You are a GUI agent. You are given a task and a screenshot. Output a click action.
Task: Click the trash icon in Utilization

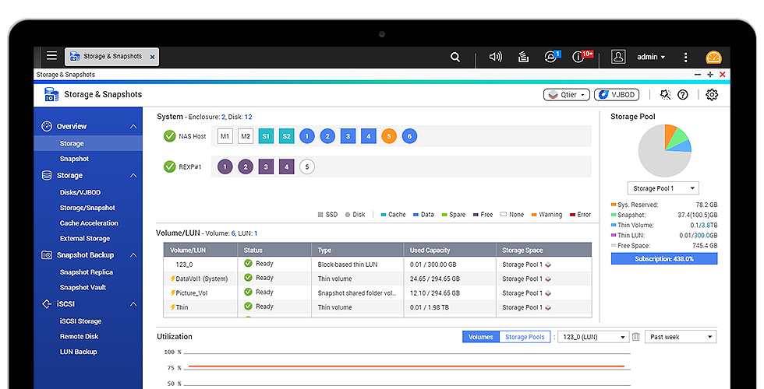click(x=636, y=337)
